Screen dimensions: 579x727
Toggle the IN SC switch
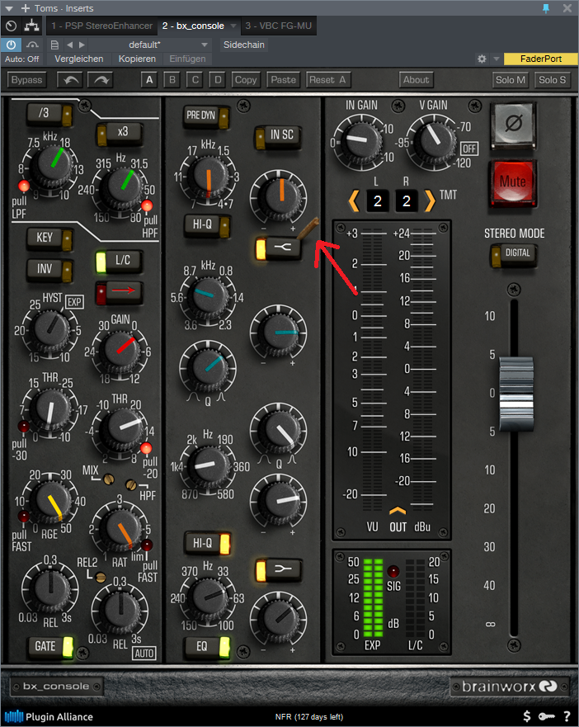tap(278, 135)
